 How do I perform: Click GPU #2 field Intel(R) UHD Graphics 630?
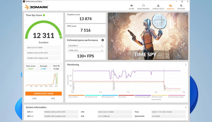61,116
